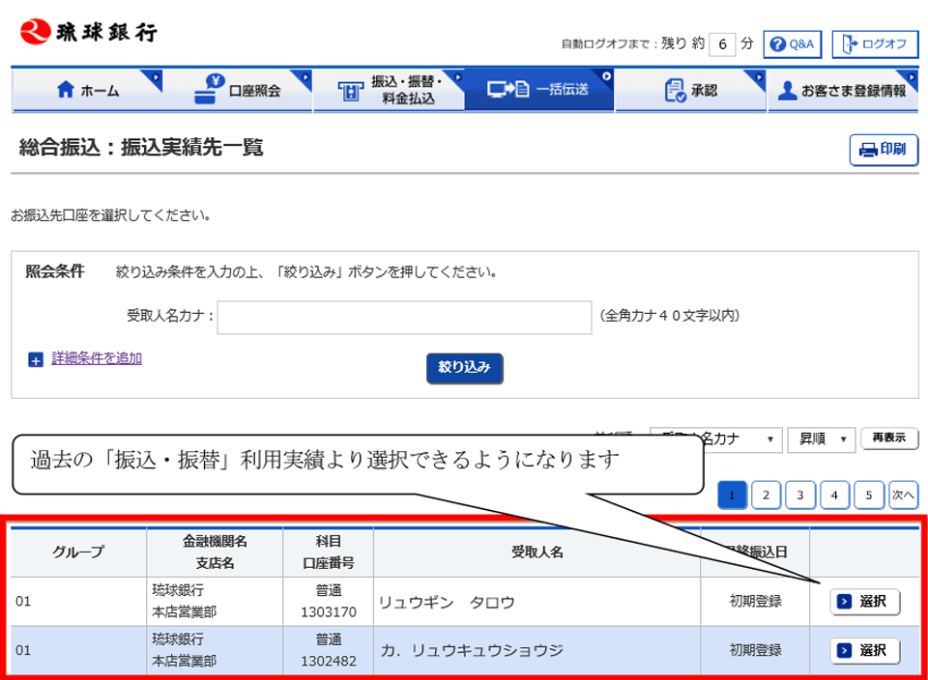Open the Q&A help page
928x680 pixels.
click(792, 44)
